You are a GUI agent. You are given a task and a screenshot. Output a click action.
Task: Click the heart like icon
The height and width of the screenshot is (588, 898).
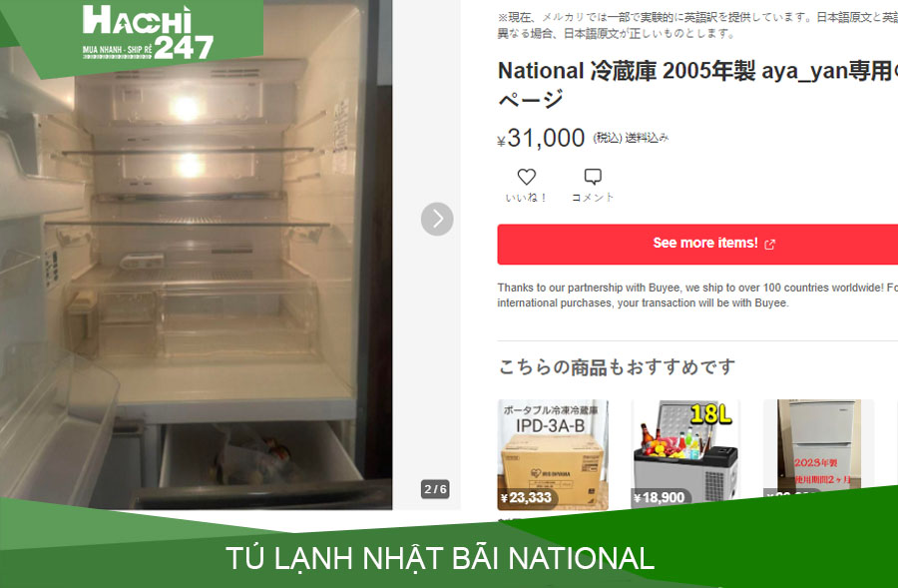pyautogui.click(x=526, y=177)
